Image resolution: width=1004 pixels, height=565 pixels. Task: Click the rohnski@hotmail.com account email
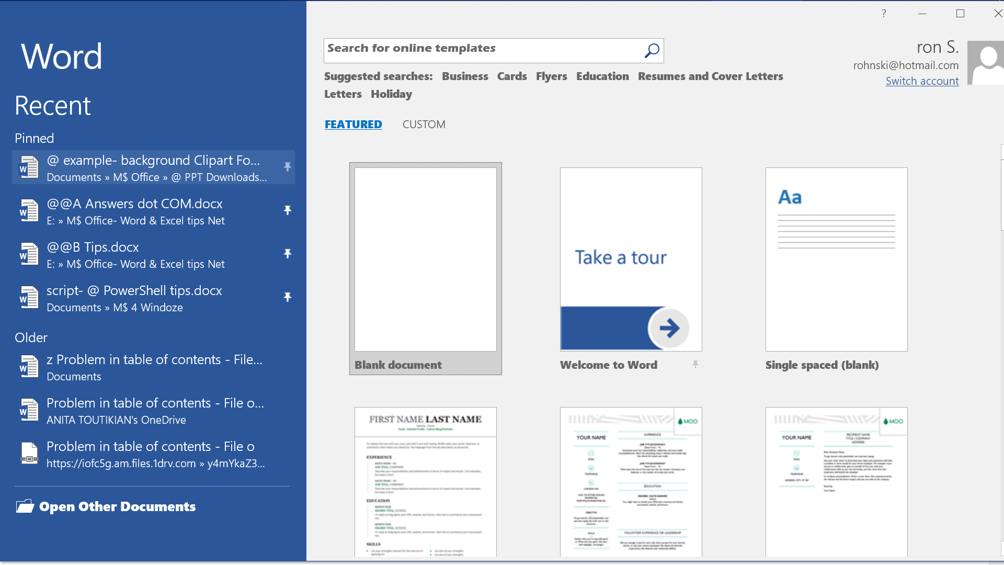[906, 65]
